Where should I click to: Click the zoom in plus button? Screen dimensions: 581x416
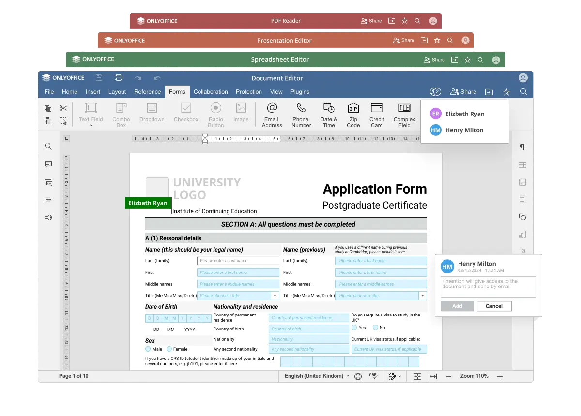pos(500,376)
